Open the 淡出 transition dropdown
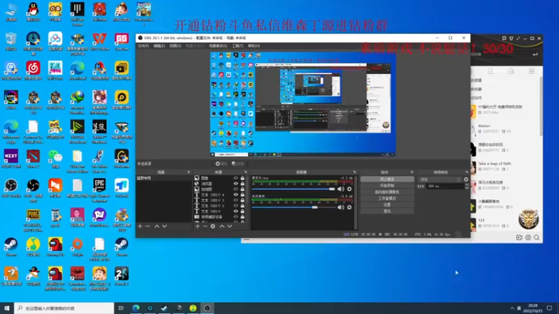559x314 pixels. tap(440, 179)
